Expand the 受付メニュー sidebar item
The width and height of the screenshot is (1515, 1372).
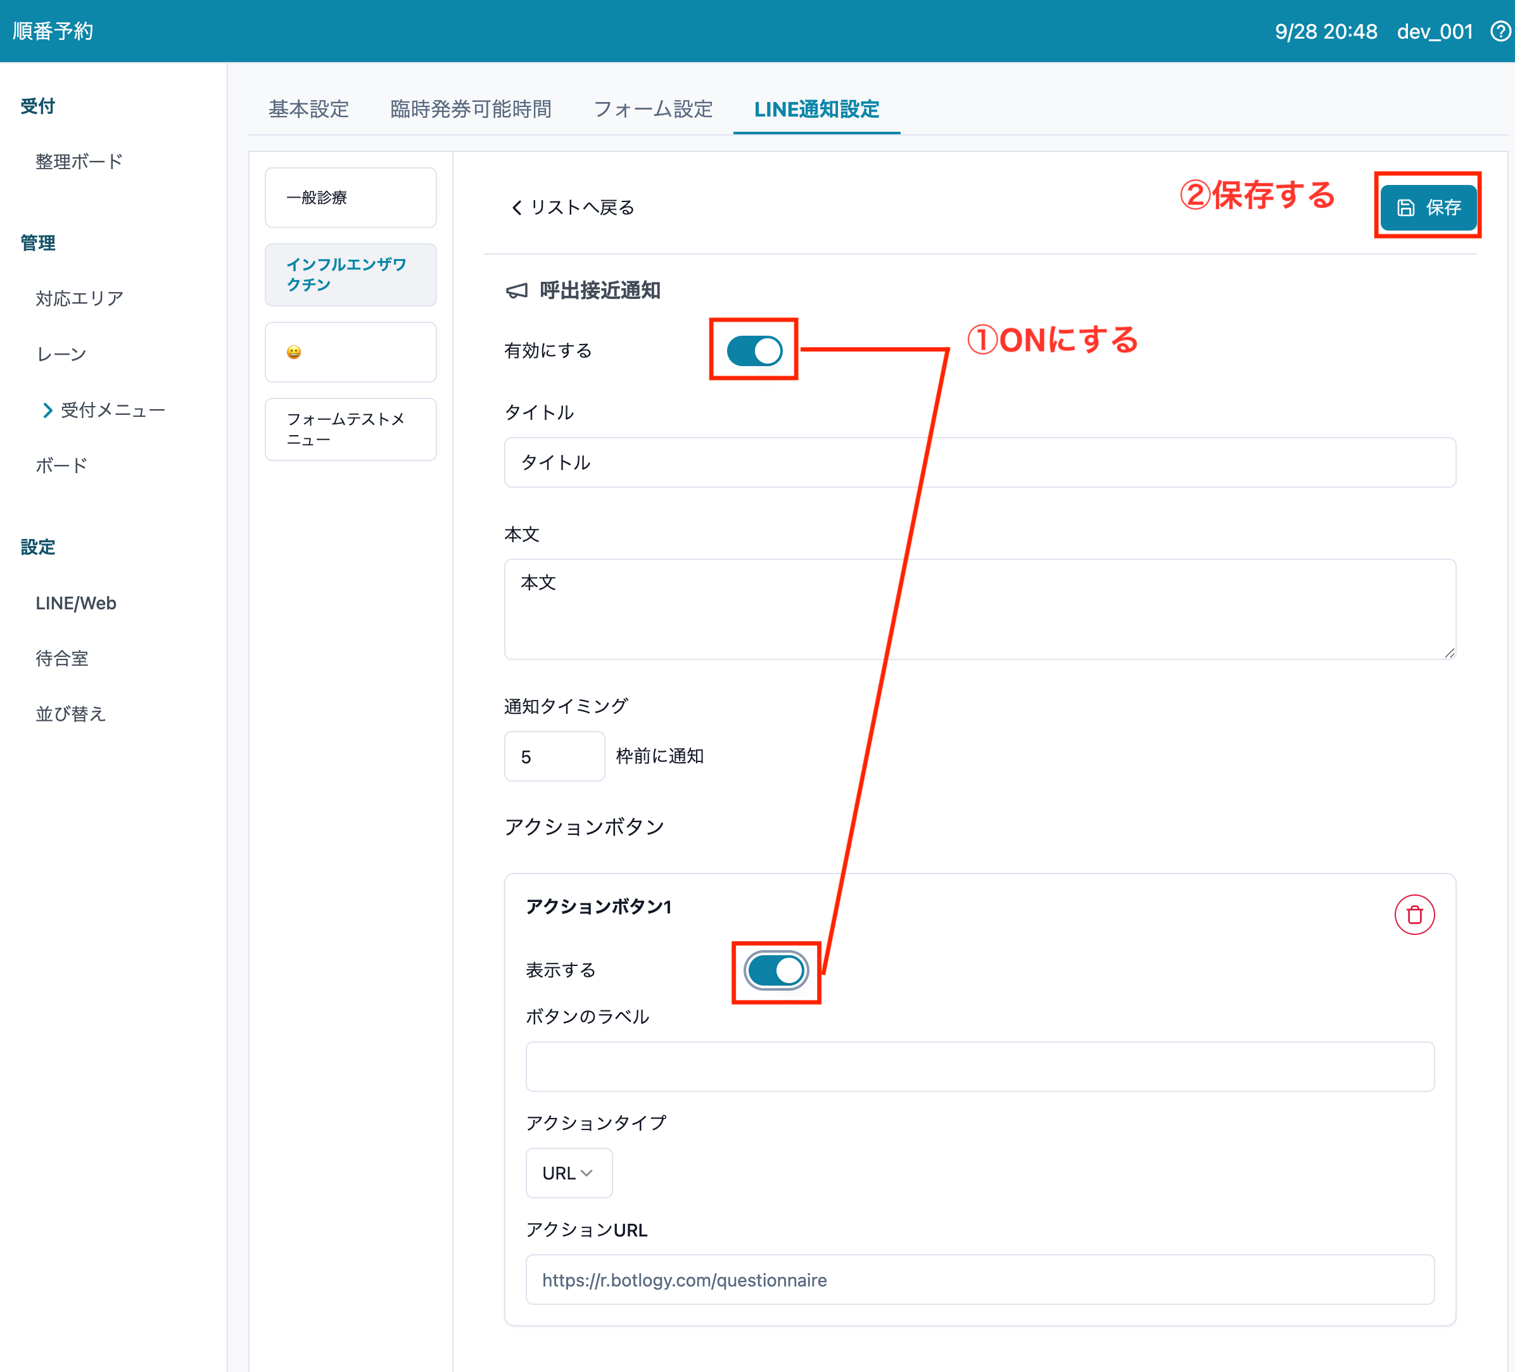click(x=103, y=410)
